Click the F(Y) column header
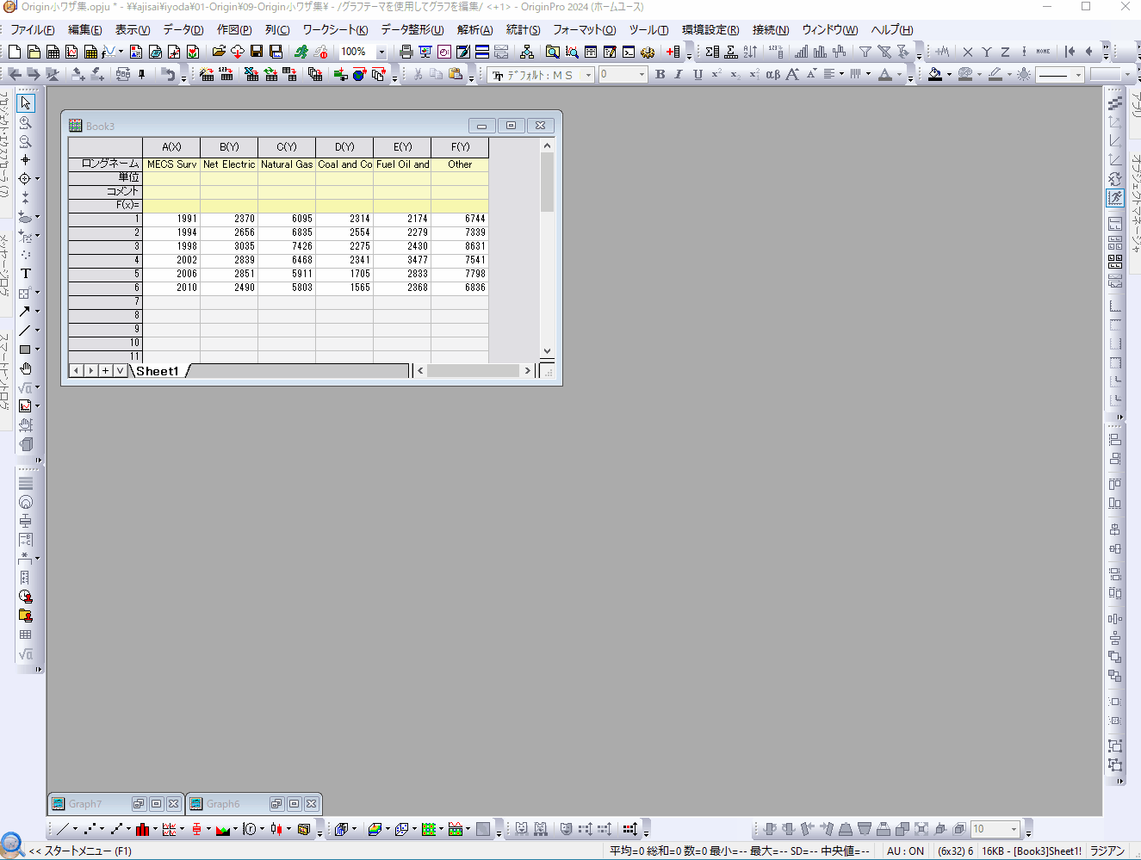 click(x=460, y=147)
